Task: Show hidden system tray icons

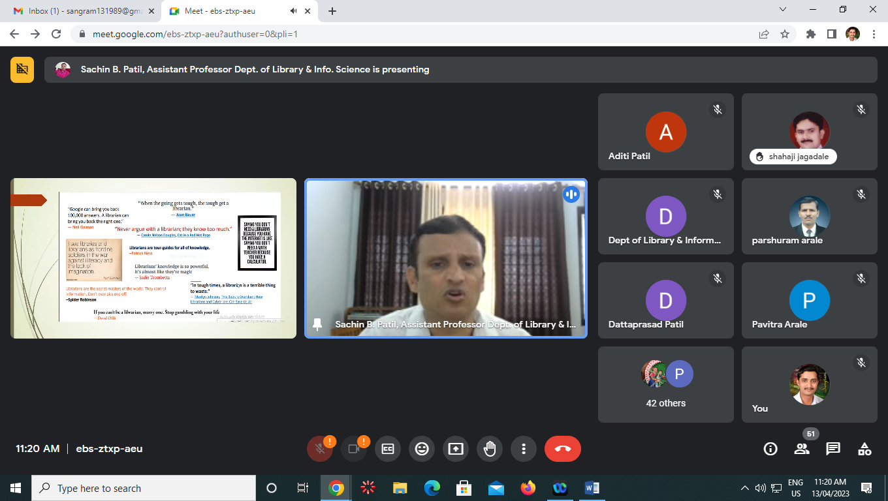Action: (744, 488)
